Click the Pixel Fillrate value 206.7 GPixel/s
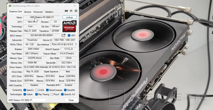 32,53
